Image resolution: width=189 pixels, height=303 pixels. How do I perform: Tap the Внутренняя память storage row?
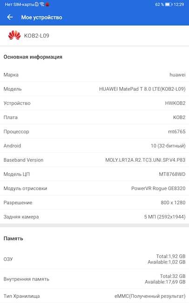point(94,279)
